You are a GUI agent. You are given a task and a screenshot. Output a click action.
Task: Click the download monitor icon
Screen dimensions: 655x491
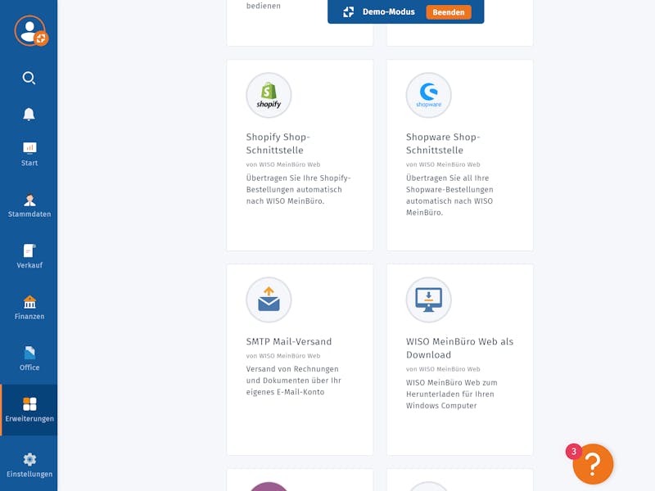(x=428, y=300)
